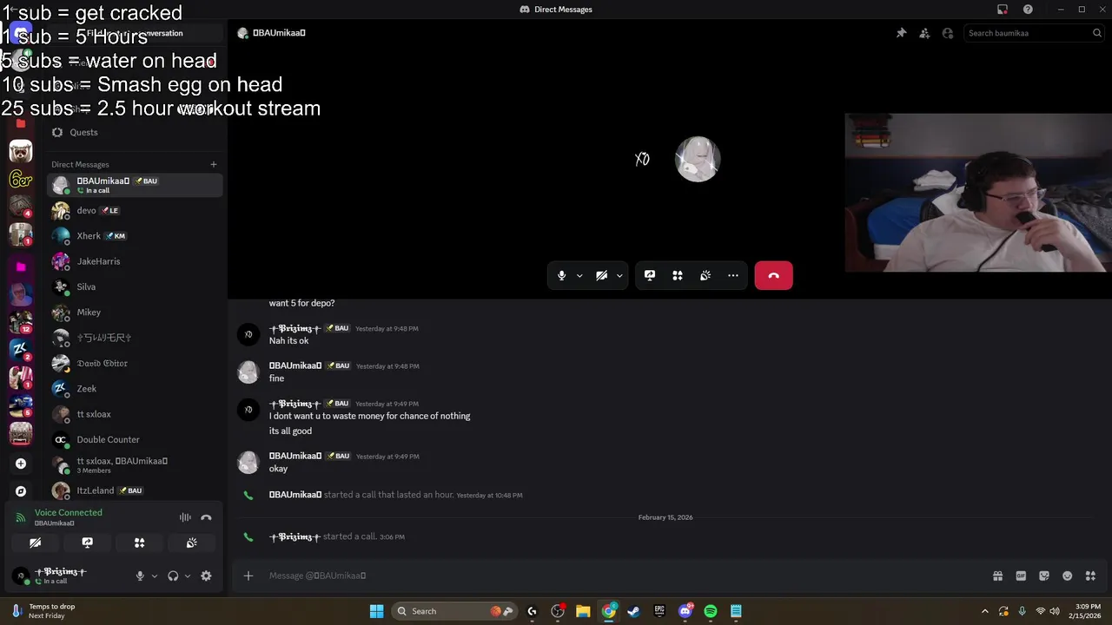The height and width of the screenshot is (625, 1112).
Task: Click the BAUmikaa avatar in the call view
Action: coord(698,159)
